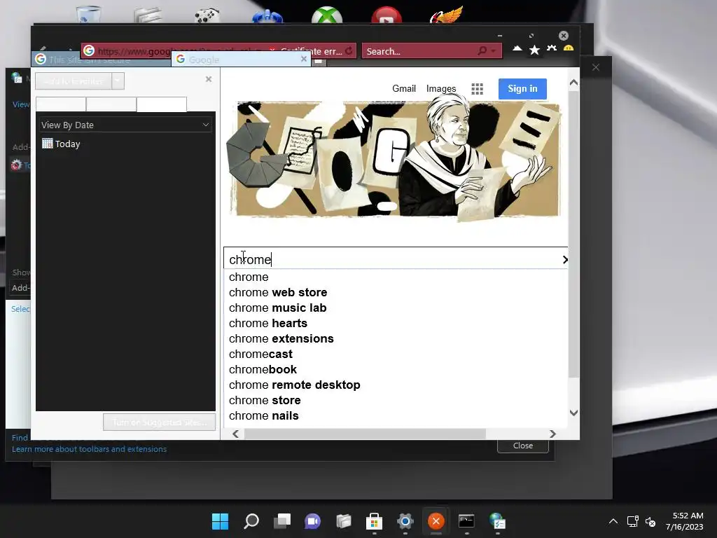Select 'chromecast' suggestion
Image resolution: width=717 pixels, height=538 pixels.
click(260, 354)
